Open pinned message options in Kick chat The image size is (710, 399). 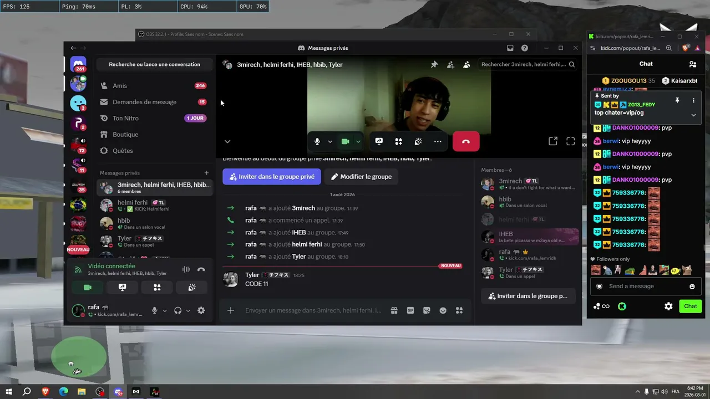pyautogui.click(x=693, y=100)
